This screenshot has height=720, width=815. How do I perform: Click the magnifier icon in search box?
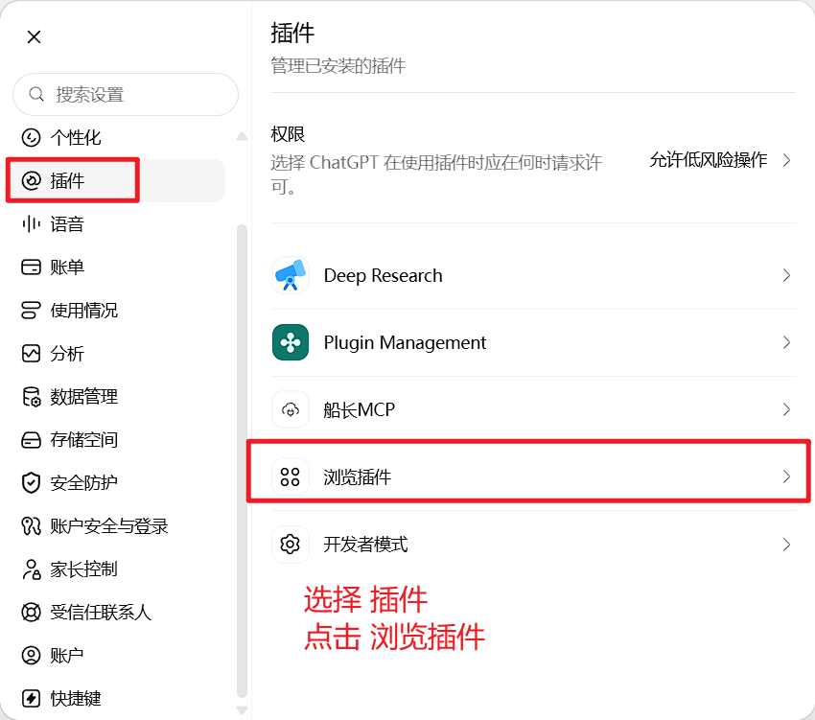pos(35,95)
